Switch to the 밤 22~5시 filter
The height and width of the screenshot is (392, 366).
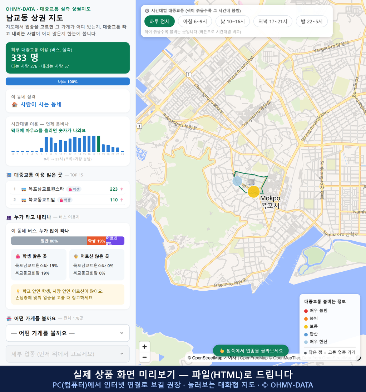tap(312, 21)
